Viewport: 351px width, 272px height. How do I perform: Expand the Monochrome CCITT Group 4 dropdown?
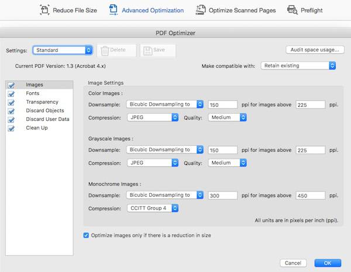click(153, 208)
